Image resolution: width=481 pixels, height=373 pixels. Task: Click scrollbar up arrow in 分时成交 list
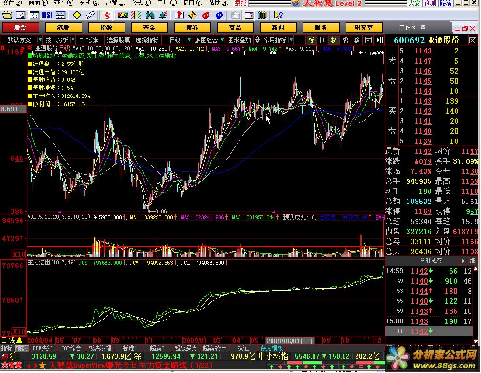coord(476,269)
